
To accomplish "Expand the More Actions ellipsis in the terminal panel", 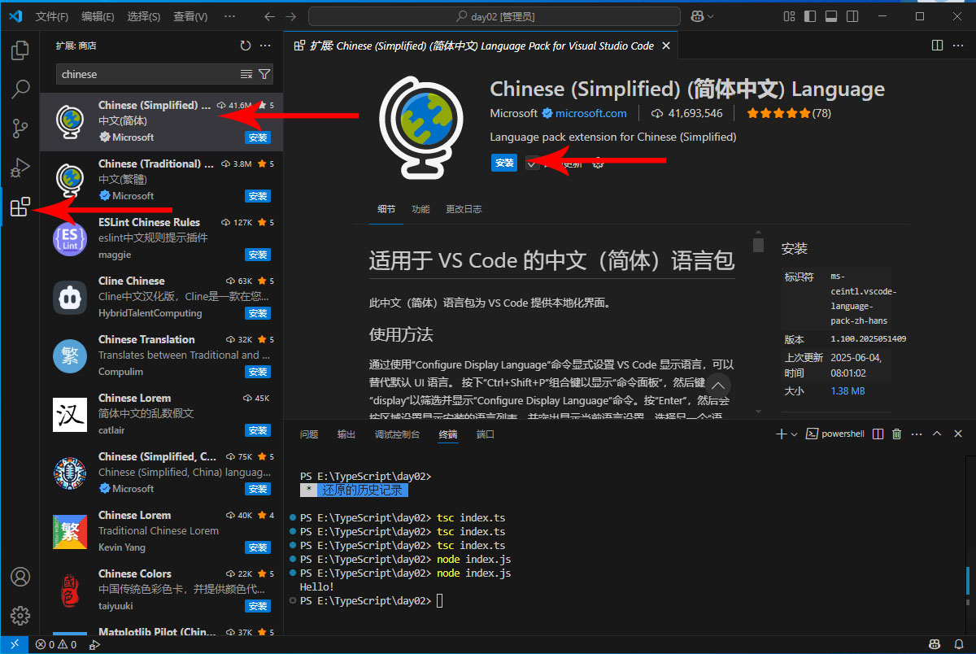I will coord(916,434).
